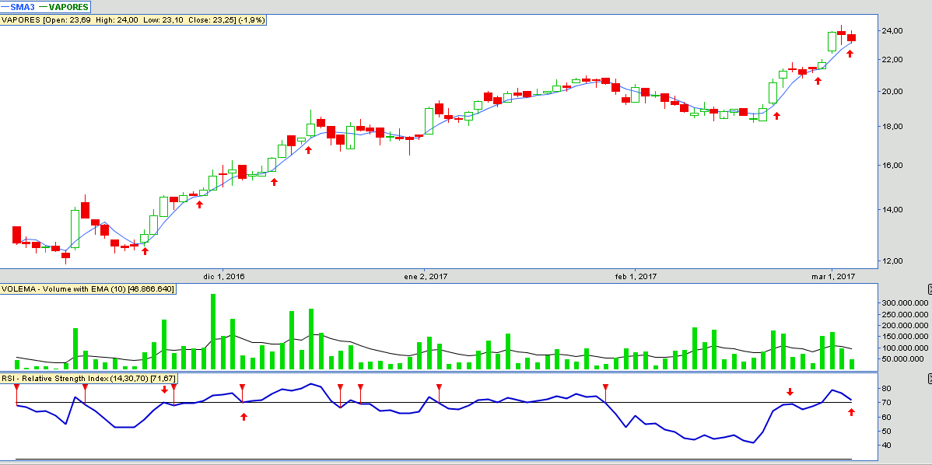This screenshot has width=932, height=465.
Task: Click the dic 1, 2016 date label
Action: coord(223,276)
